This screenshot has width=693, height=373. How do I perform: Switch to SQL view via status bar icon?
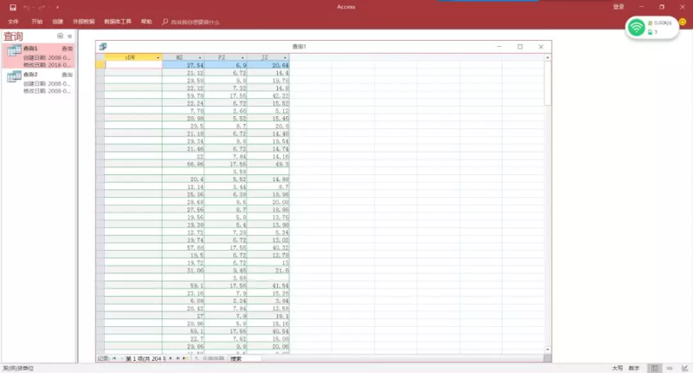pos(670,368)
